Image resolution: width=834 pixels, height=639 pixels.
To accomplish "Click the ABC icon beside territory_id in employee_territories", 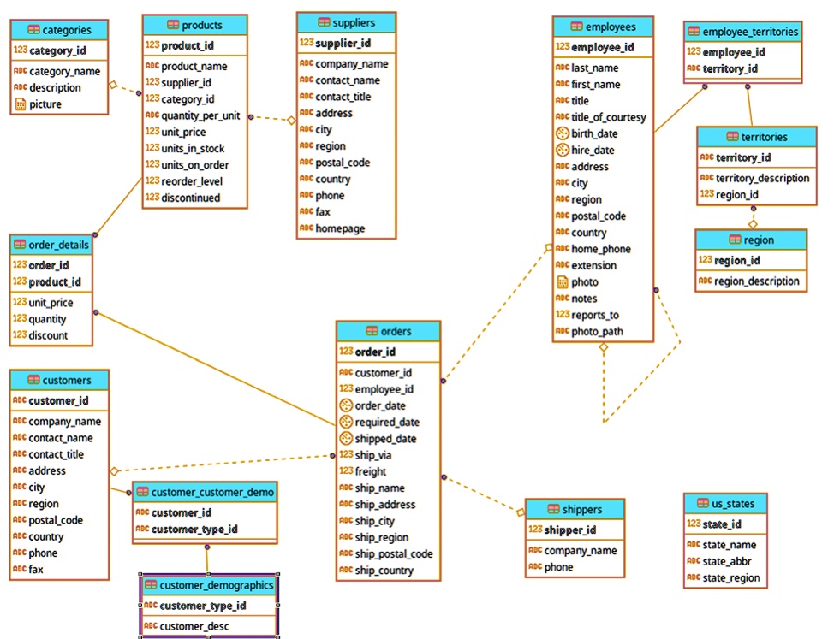I will click(692, 68).
